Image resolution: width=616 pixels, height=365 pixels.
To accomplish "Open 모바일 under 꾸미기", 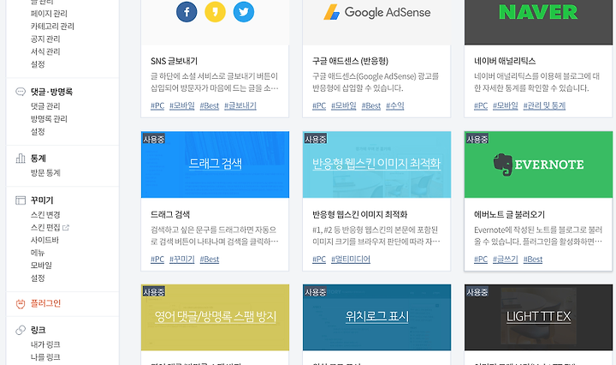I will 41,265.
